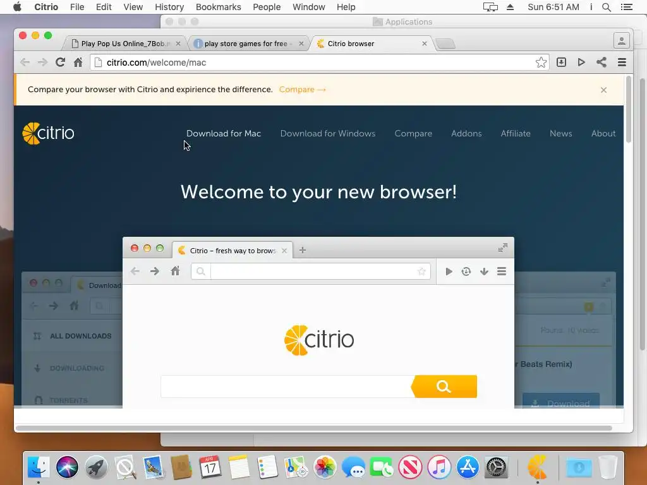
Task: Dismiss the compare browser notification banner
Action: [x=603, y=90]
